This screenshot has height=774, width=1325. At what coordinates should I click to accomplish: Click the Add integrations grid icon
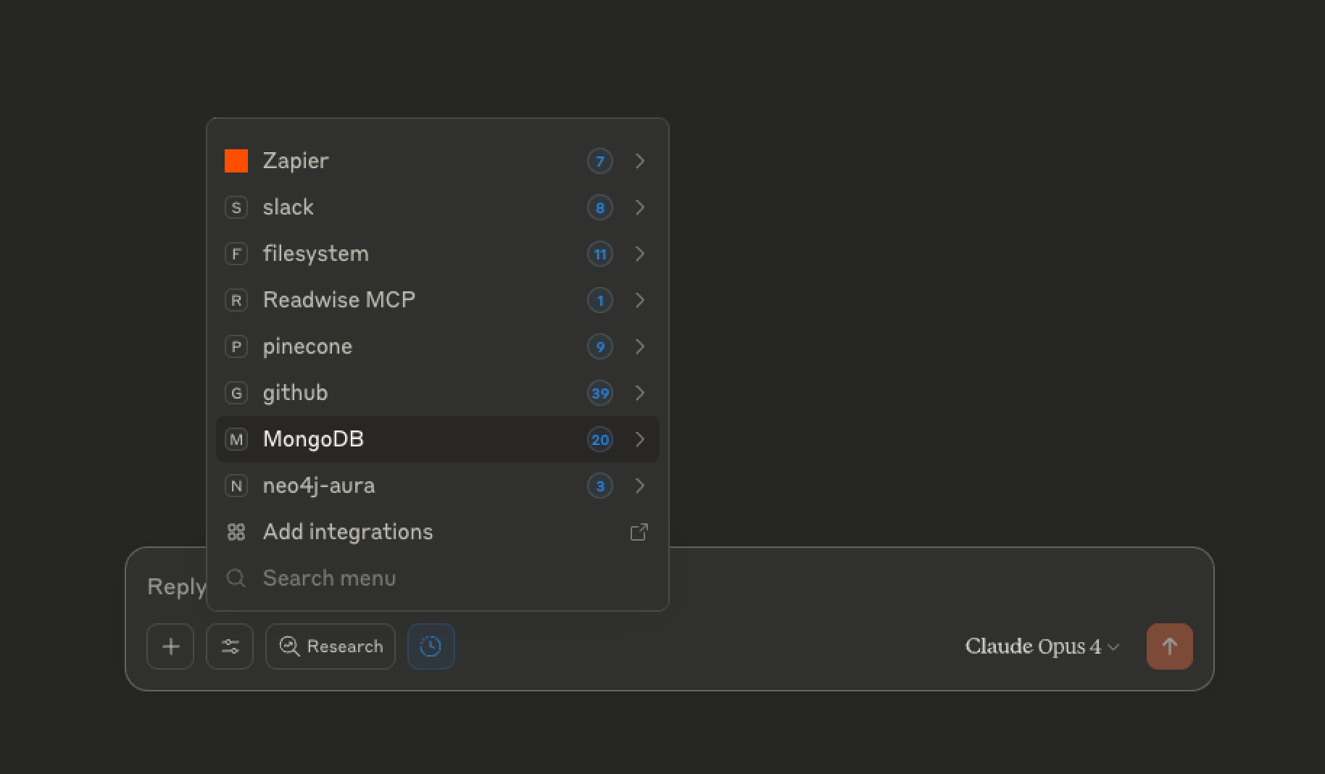coord(236,532)
